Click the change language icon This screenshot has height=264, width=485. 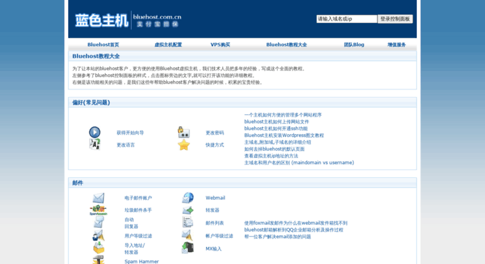coord(95,144)
